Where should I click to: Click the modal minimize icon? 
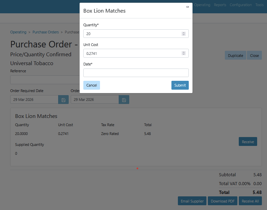pyautogui.click(x=187, y=7)
